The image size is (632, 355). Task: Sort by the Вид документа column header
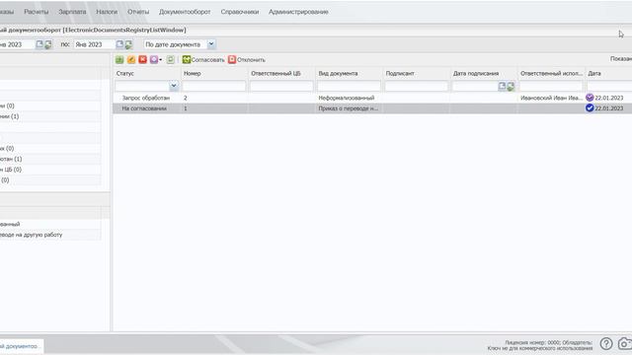click(349, 73)
